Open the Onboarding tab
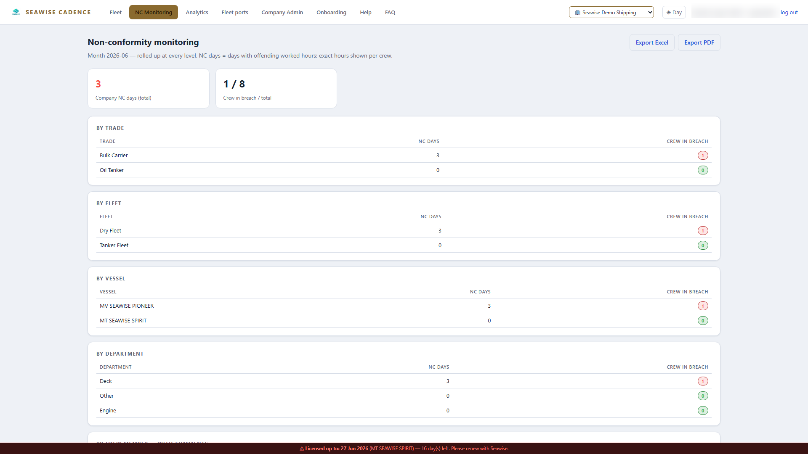 [331, 12]
